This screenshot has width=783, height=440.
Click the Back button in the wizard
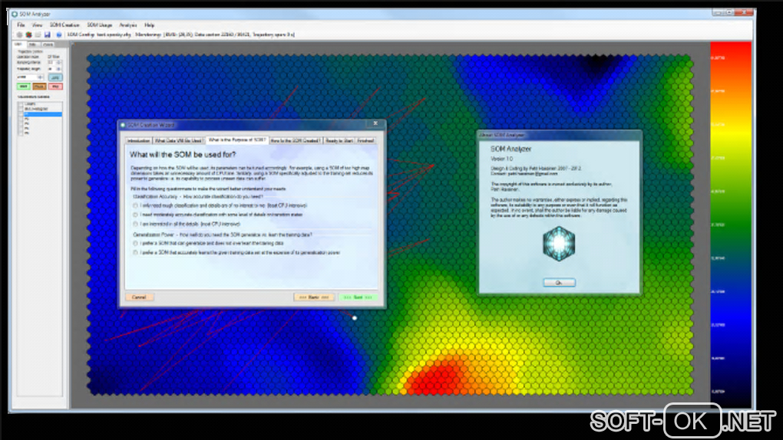pos(314,297)
